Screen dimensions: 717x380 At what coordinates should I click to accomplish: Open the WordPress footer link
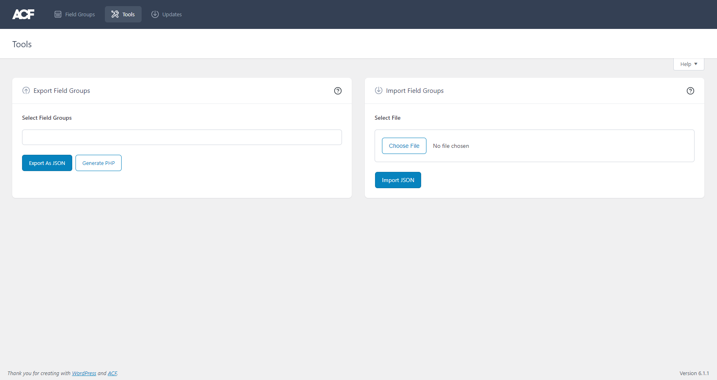84,373
